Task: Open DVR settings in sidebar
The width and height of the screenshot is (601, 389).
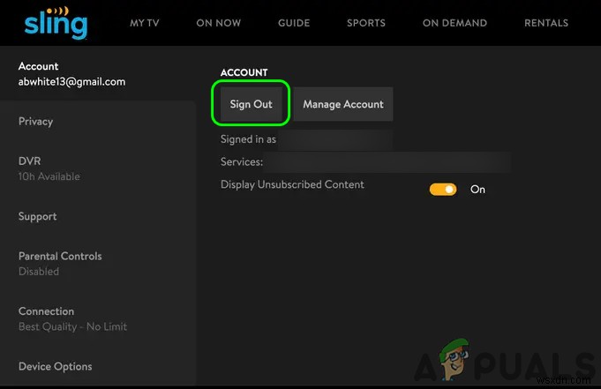Action: (49, 168)
